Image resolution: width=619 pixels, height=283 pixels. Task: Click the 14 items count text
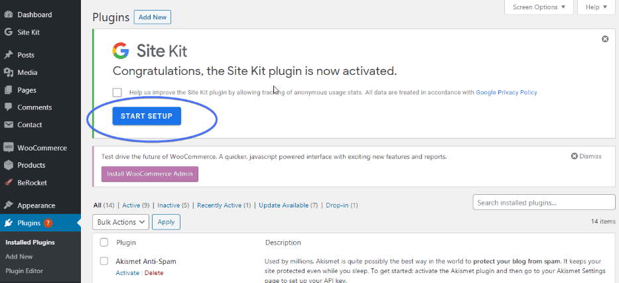[603, 221]
